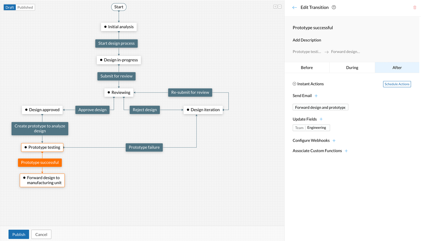Image resolution: width=421 pixels, height=241 pixels.
Task: Click the Schedule Actions button
Action: click(397, 84)
